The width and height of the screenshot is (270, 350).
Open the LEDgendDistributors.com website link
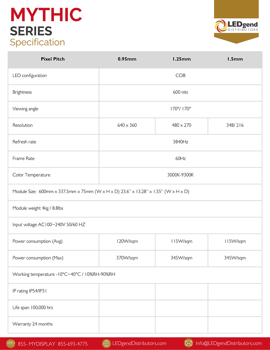pos(139,343)
